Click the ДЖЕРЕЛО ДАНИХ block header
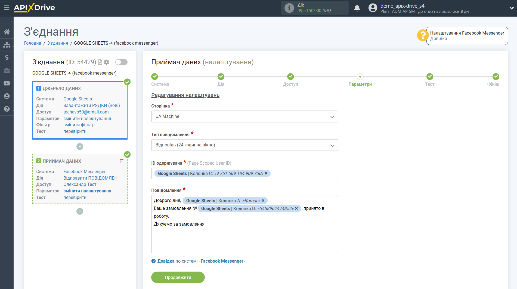 point(62,88)
